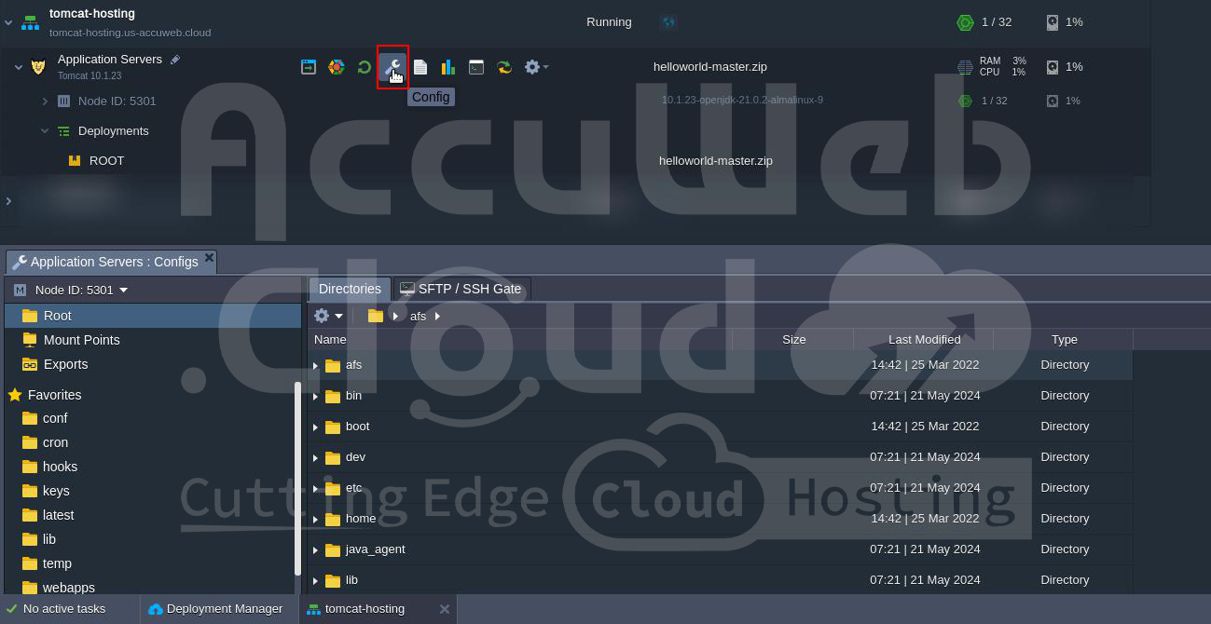This screenshot has width=1211, height=624.
Task: Select Mount Points in left panel
Action: [81, 340]
